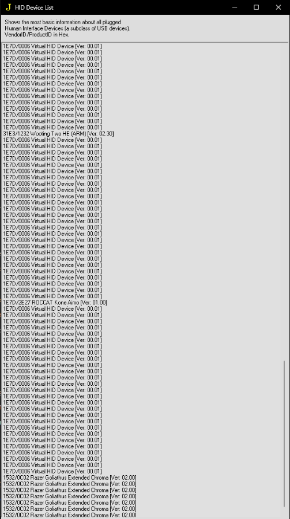The width and height of the screenshot is (290, 519).
Task: Click the vertical scrollbar thumb
Action: tap(284, 434)
